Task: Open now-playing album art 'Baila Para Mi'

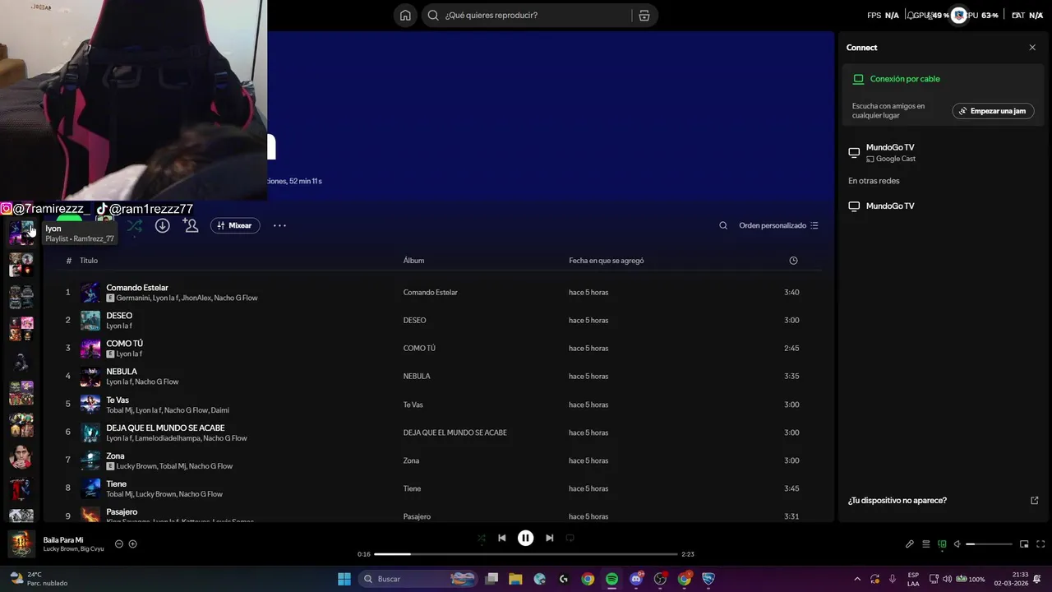Action: [21, 543]
